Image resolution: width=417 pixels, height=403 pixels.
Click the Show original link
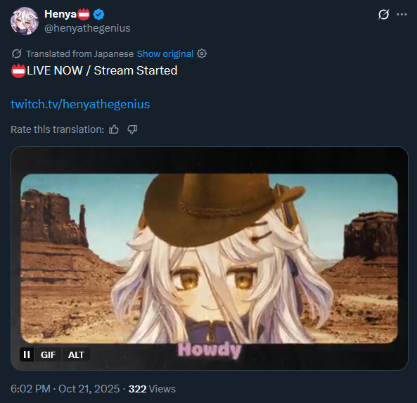[165, 53]
